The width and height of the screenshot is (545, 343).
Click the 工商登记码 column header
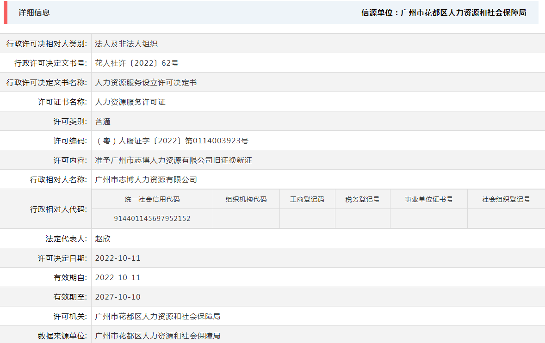[307, 199]
